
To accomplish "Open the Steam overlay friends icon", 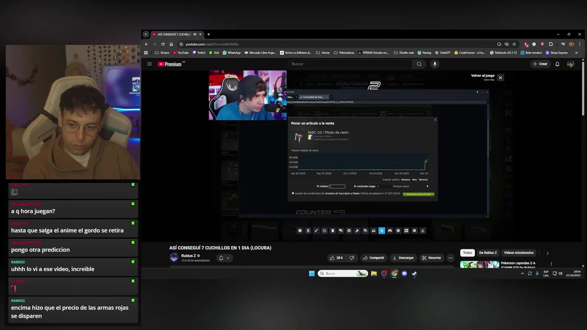I will (x=373, y=231).
